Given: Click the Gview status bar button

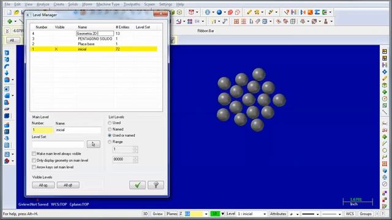Looking at the screenshot, I should point(157,214).
